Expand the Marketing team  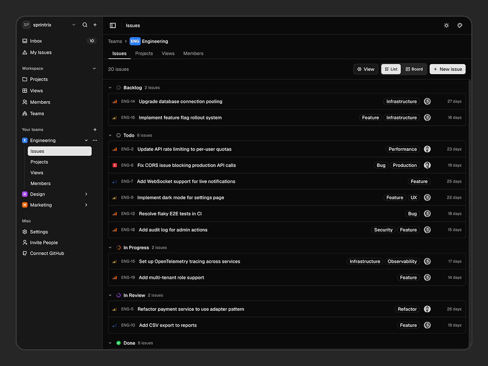tap(86, 205)
